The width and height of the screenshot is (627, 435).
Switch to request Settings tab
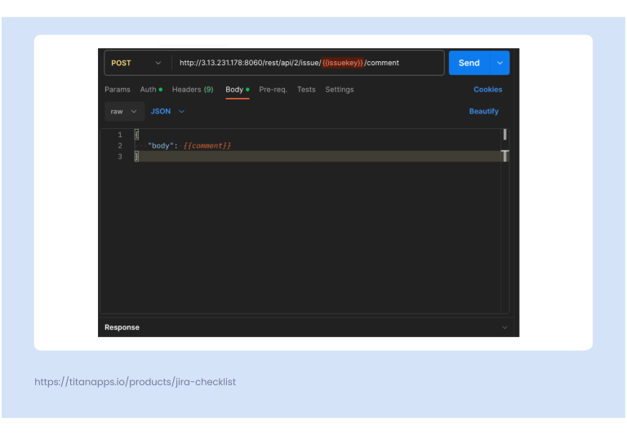[x=340, y=90]
